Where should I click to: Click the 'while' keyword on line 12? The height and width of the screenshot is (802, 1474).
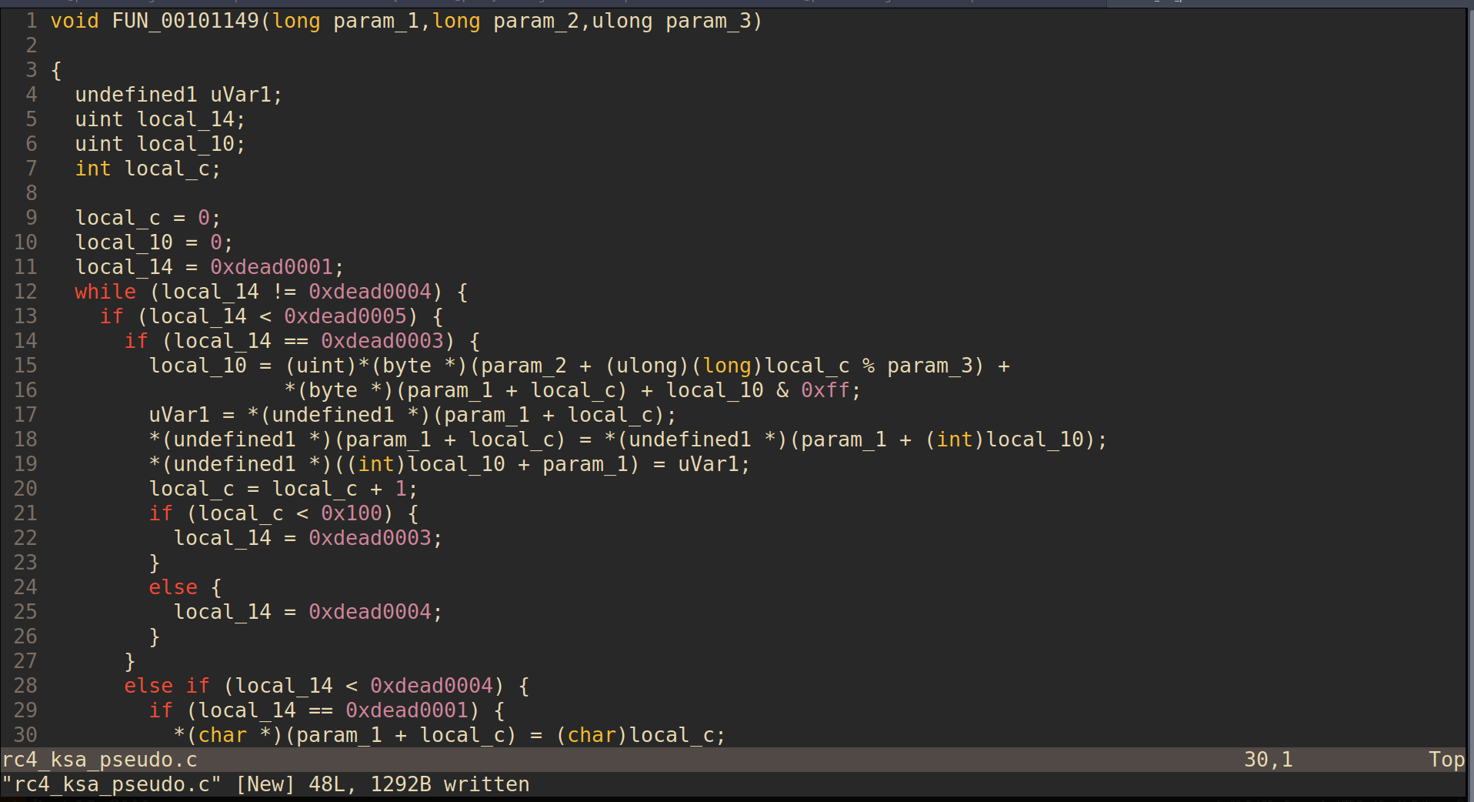105,292
